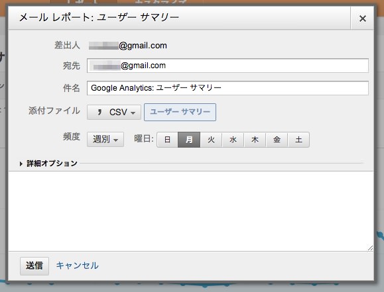The image size is (384, 292).
Task: Open the CSV attachment format dropdown
Action: point(114,113)
